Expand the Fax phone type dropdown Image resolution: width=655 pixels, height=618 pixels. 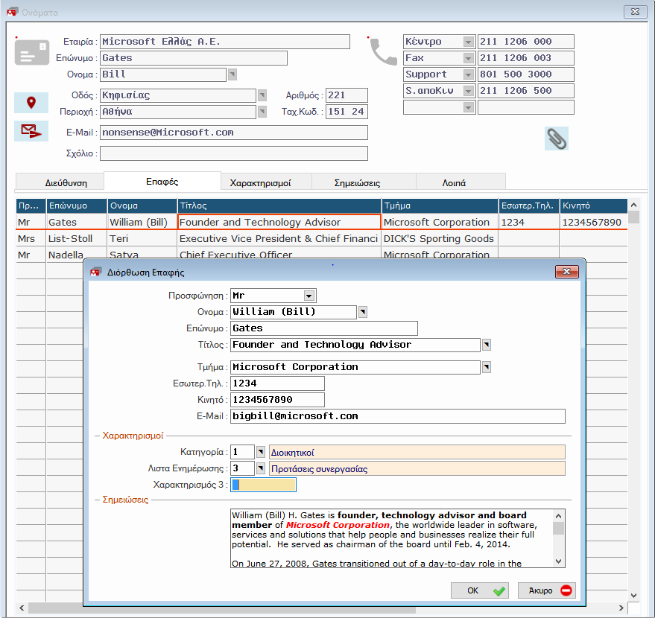tap(468, 58)
